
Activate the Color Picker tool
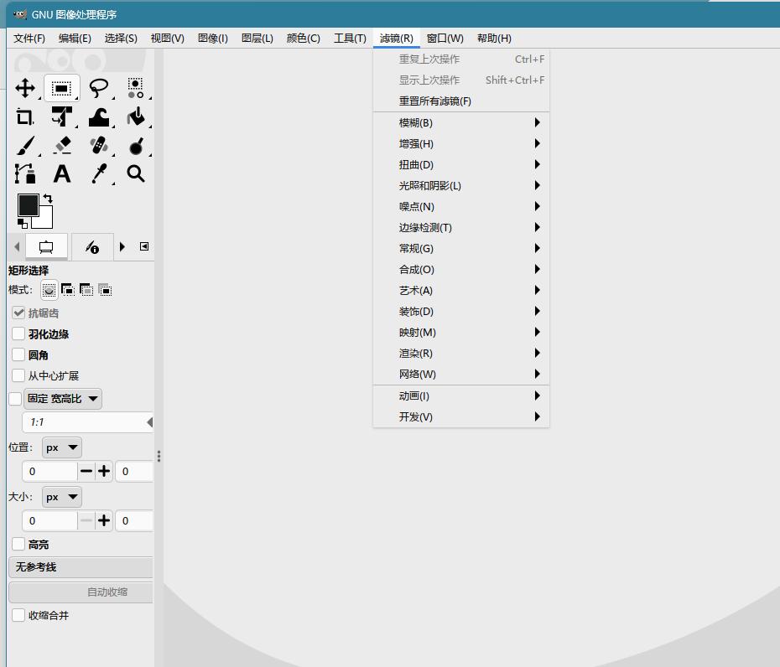pyautogui.click(x=100, y=173)
